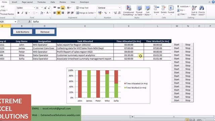215x121 pixels.
Task: Apply Comma Style
Action: pyautogui.click(x=110, y=13)
